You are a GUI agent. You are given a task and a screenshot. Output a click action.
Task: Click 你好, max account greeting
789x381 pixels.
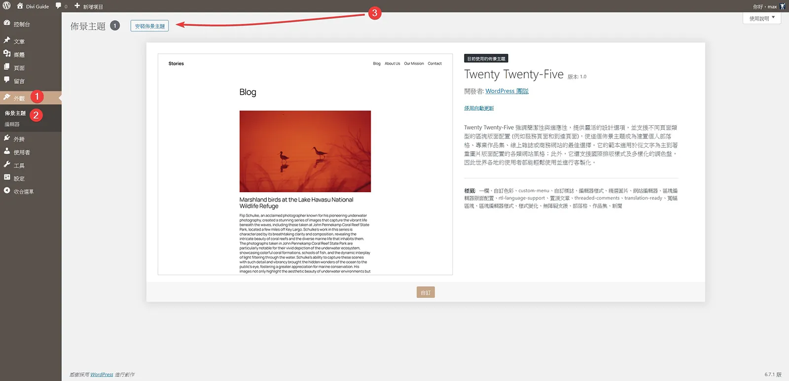click(765, 6)
